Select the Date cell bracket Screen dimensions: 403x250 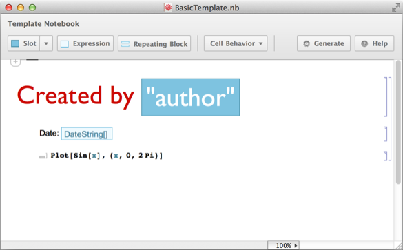pyautogui.click(x=386, y=134)
